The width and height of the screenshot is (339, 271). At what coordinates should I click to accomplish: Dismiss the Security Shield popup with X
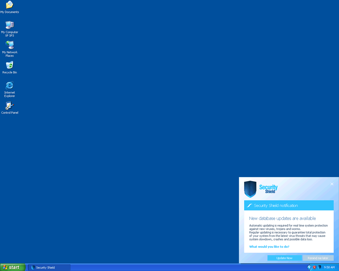[332, 184]
